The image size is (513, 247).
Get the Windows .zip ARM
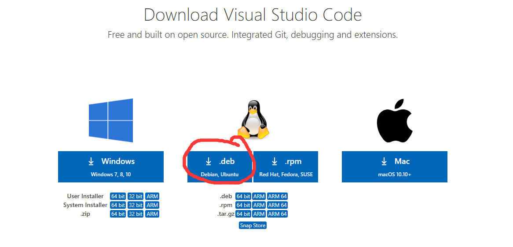(153, 214)
